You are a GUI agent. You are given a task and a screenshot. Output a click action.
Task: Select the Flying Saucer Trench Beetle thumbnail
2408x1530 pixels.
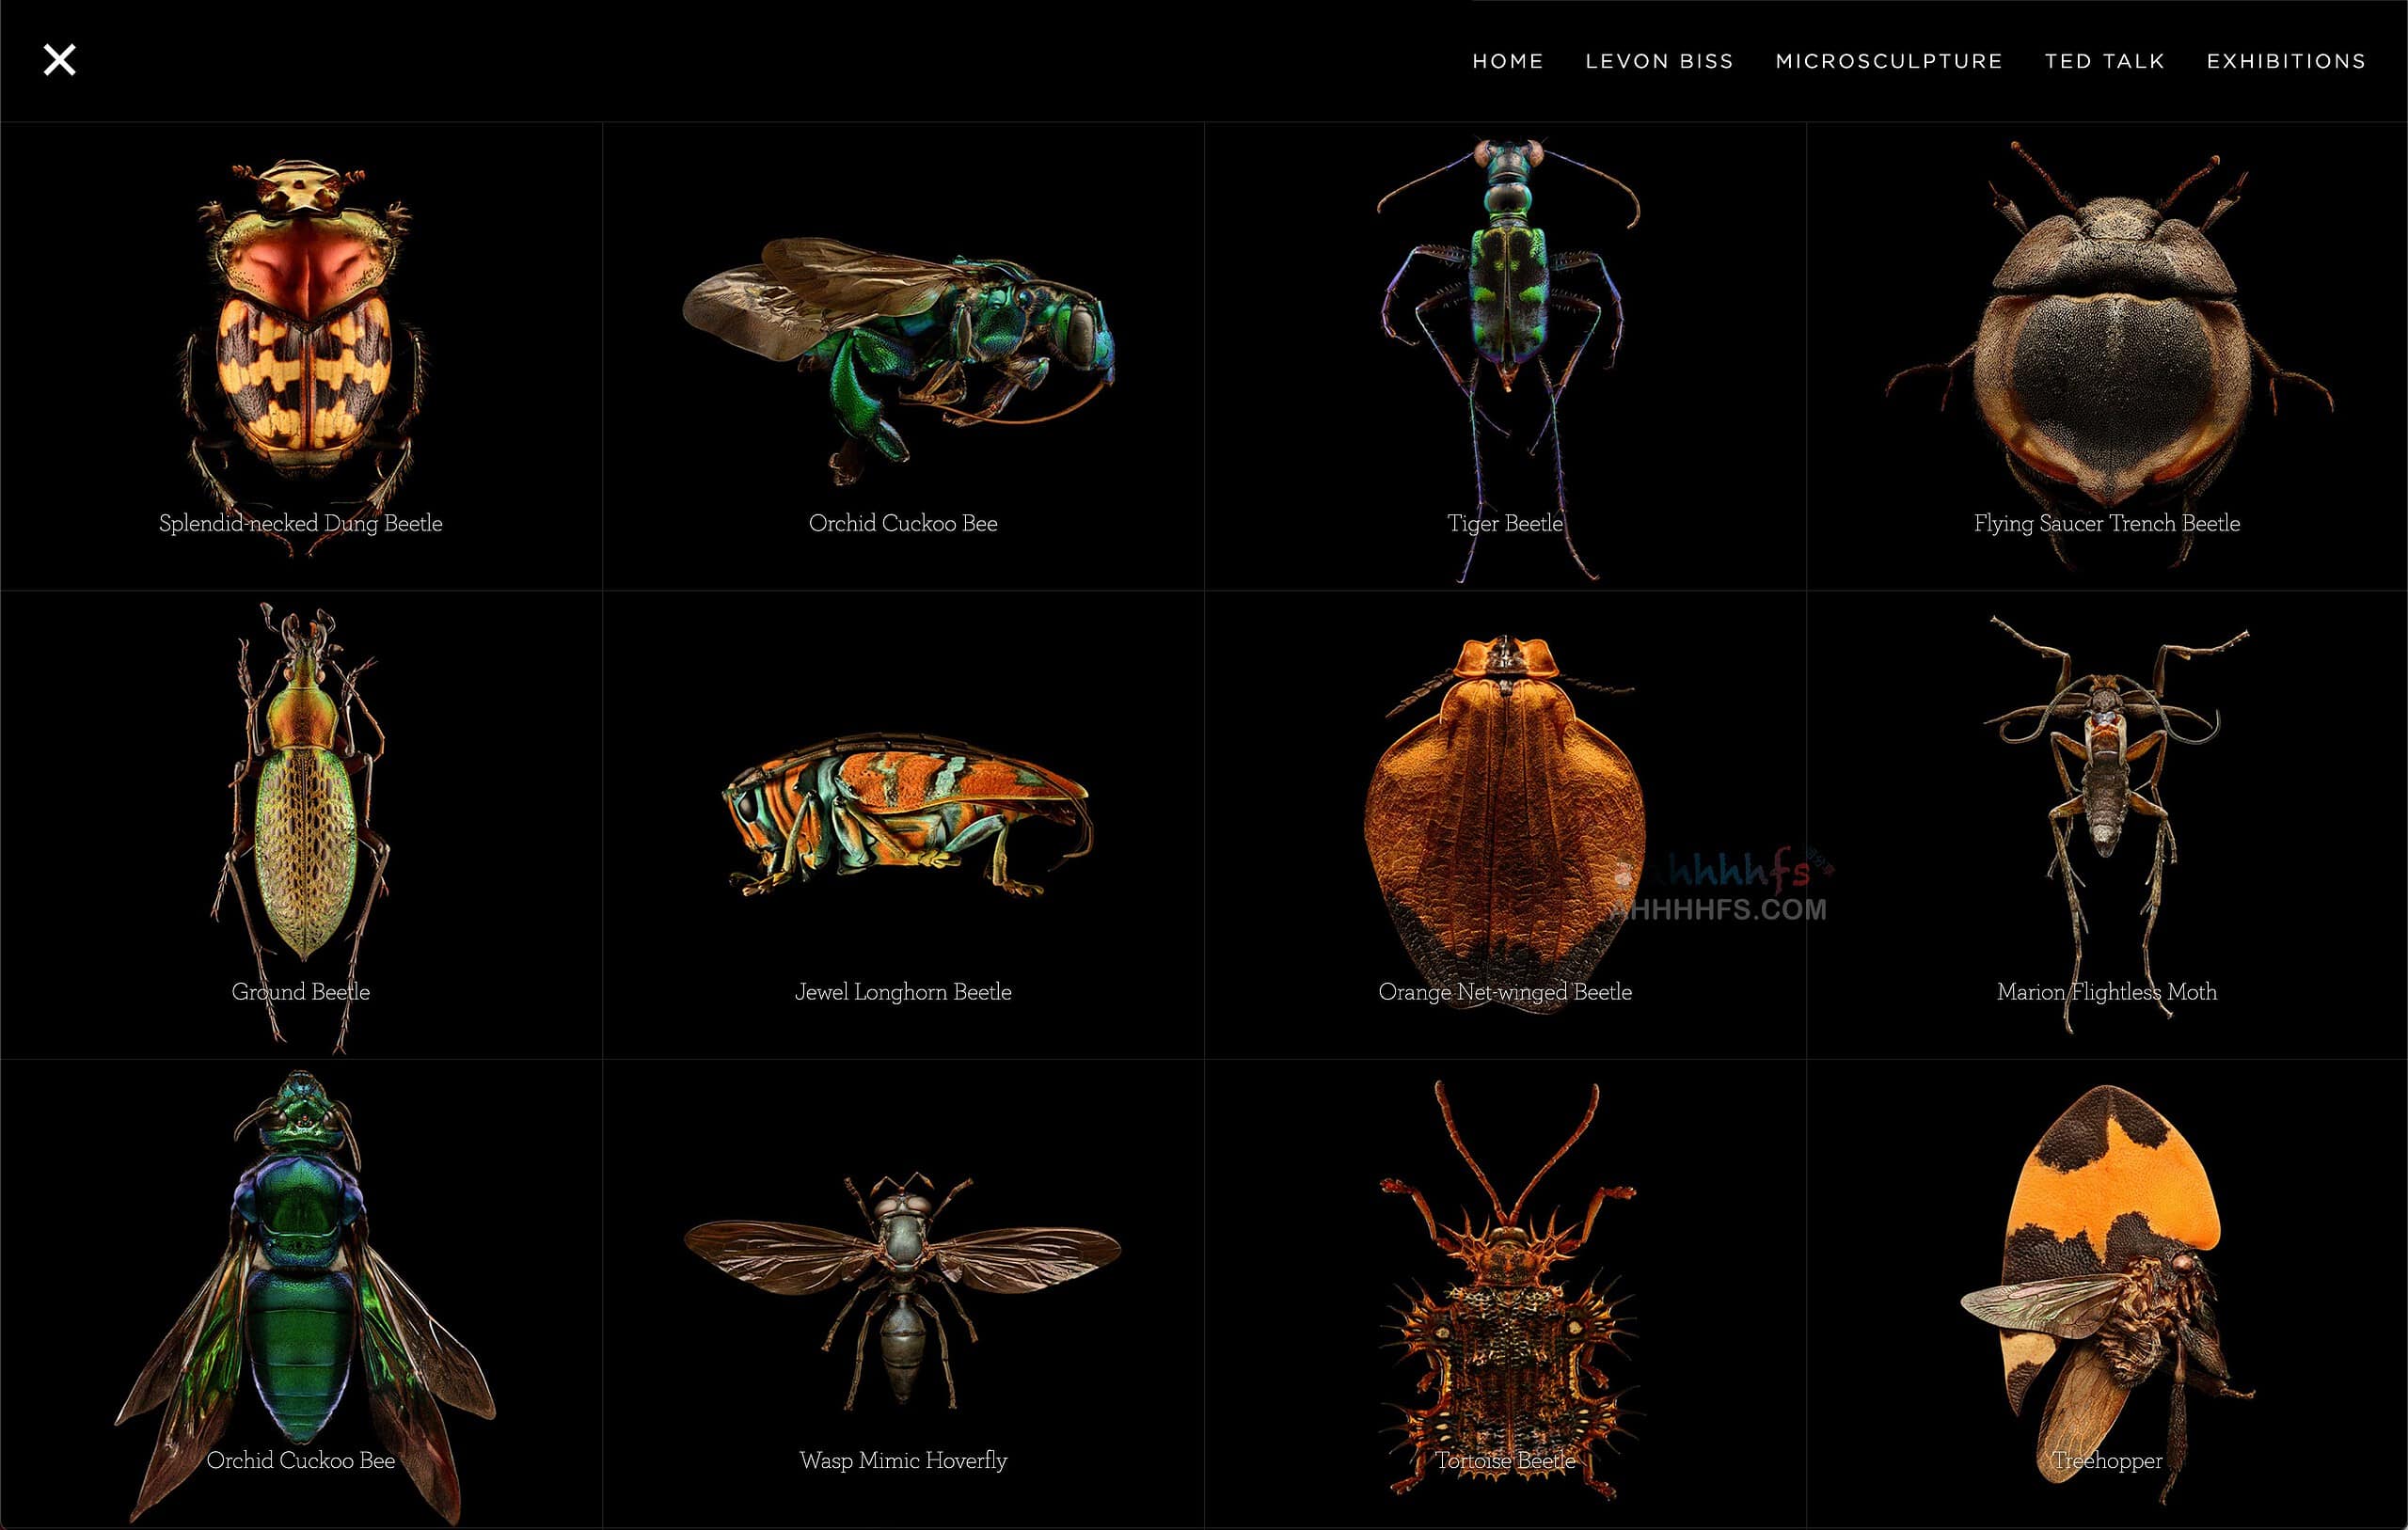pos(2110,340)
